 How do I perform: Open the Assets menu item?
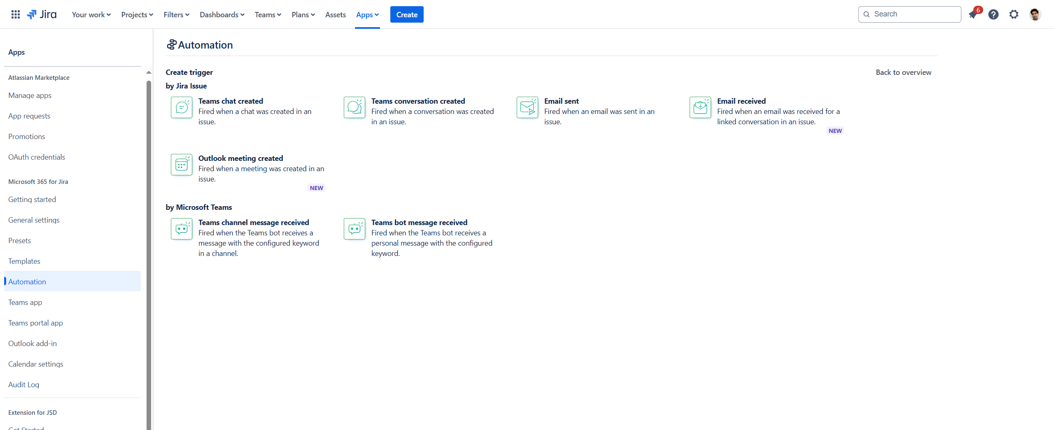[335, 15]
